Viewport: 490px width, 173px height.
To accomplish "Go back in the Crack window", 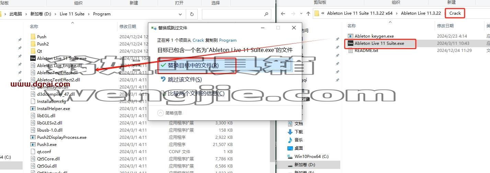I will pyautogui.click(x=283, y=13).
